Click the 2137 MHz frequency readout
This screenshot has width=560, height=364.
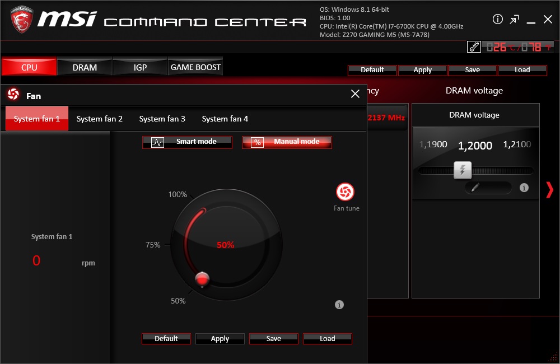[x=386, y=118]
